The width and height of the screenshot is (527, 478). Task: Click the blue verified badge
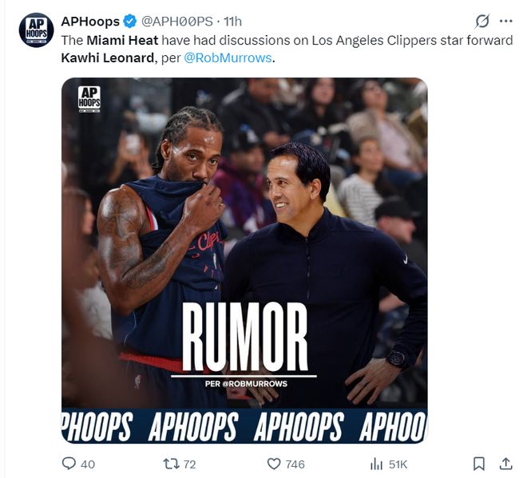129,22
